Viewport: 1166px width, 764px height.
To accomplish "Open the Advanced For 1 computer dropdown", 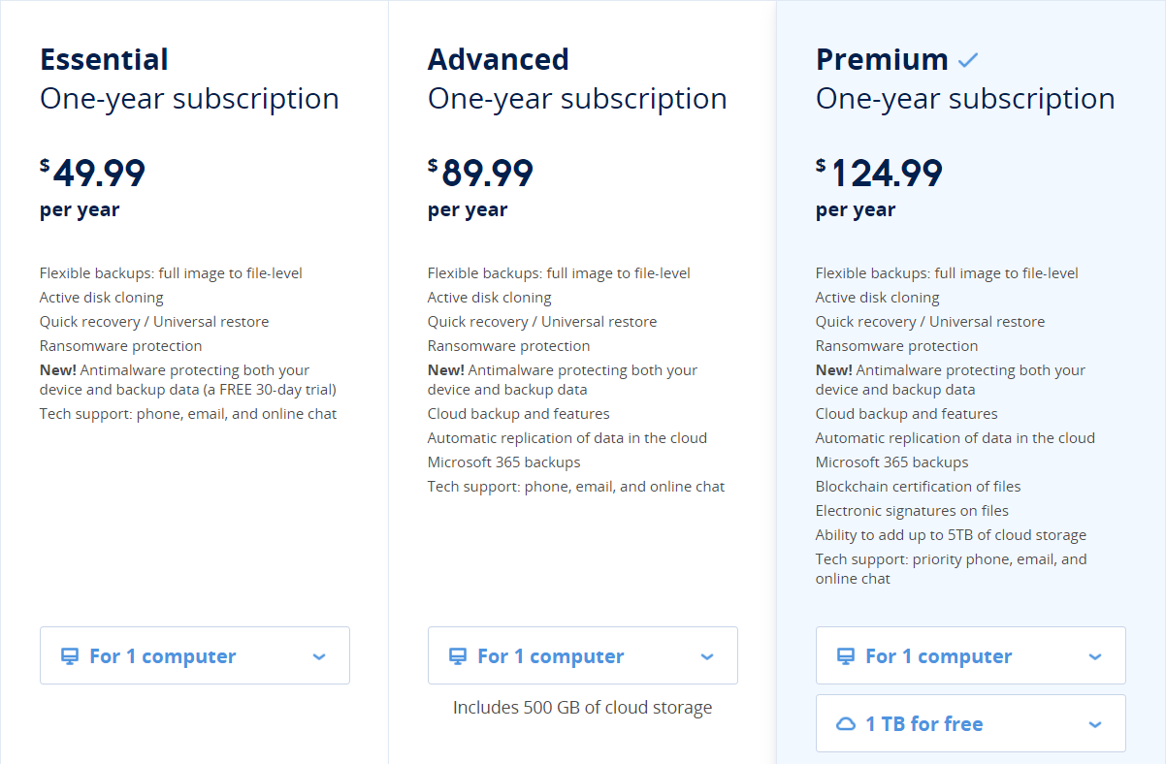I will 706,654.
